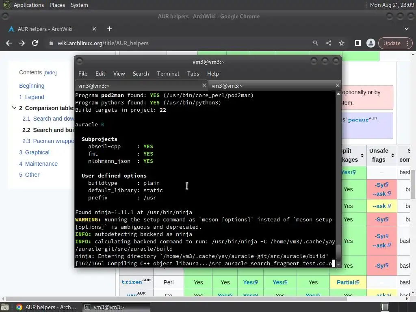Click terminal scrollbar up arrow

338,94
